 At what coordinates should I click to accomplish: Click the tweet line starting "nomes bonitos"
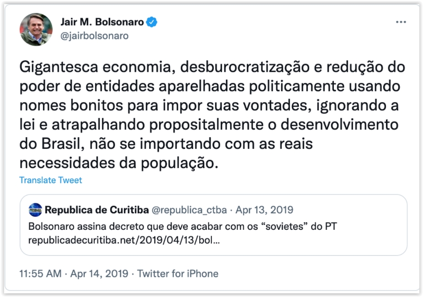209,105
